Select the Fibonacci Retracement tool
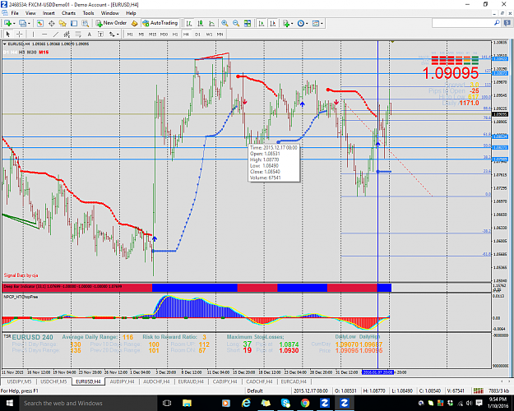This screenshot has height=411, width=514. (x=78, y=34)
